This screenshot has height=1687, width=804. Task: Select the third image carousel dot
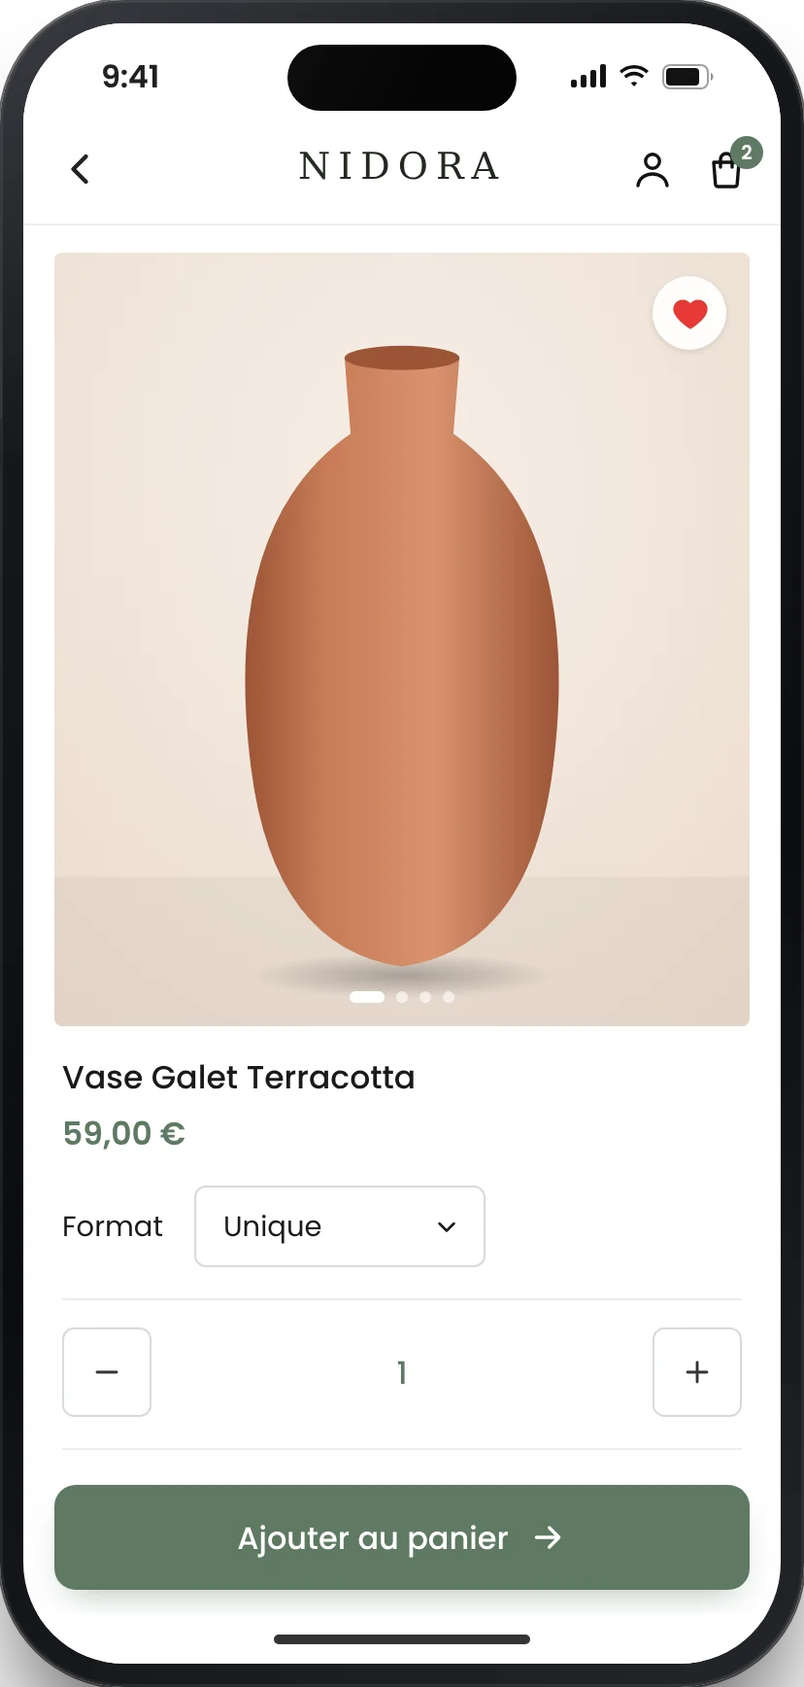[x=425, y=997]
